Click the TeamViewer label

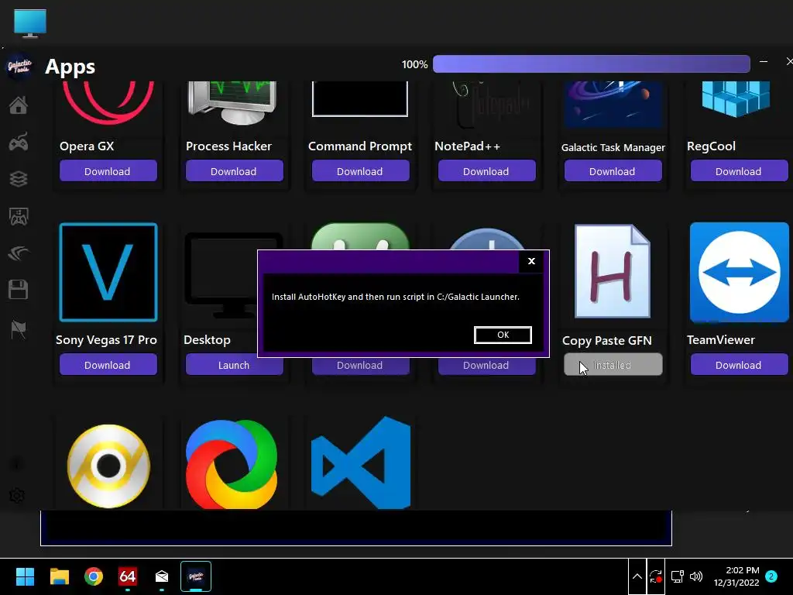tap(721, 340)
